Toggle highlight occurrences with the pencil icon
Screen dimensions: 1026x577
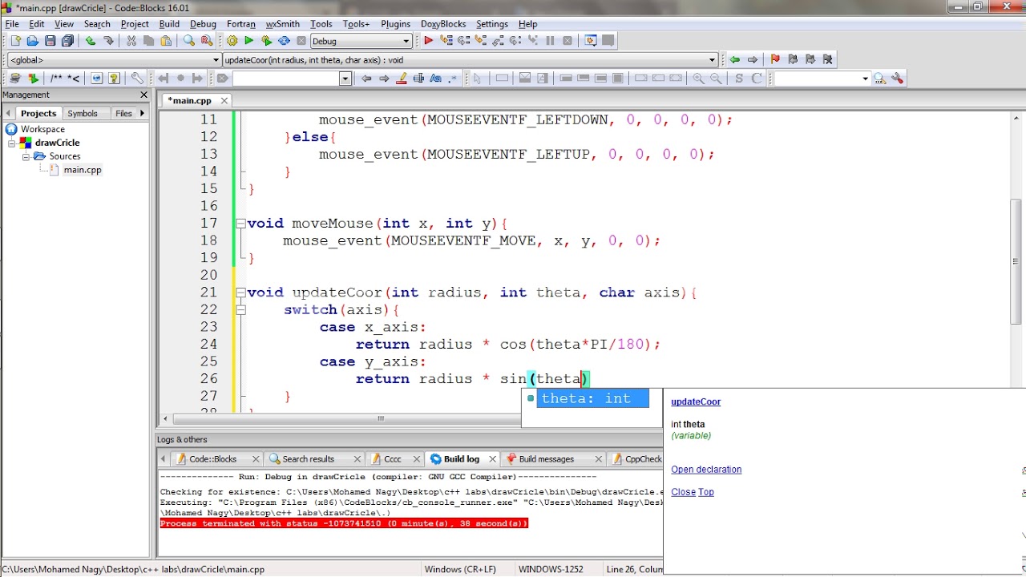402,79
